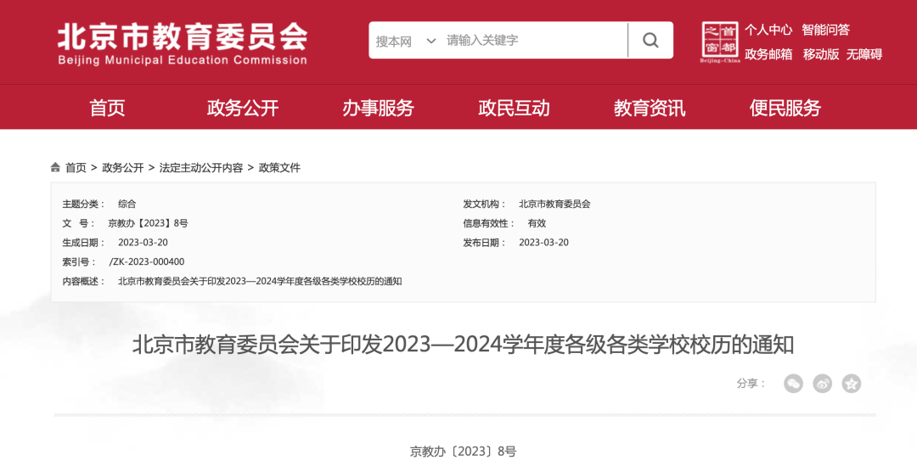
Task: Click the 生成日期 value 2023-03-20
Action: (x=143, y=243)
